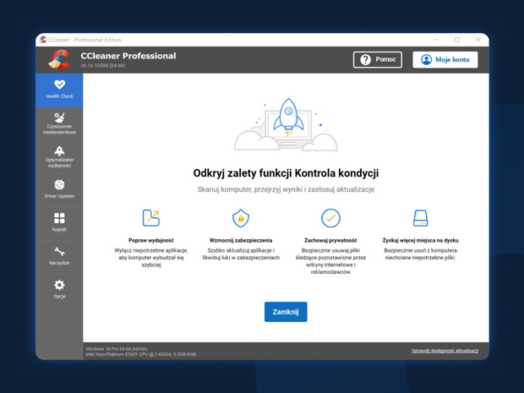Select Optymalizator wydajności rocket icon
Viewport: 524px width, 393px height.
[x=59, y=151]
